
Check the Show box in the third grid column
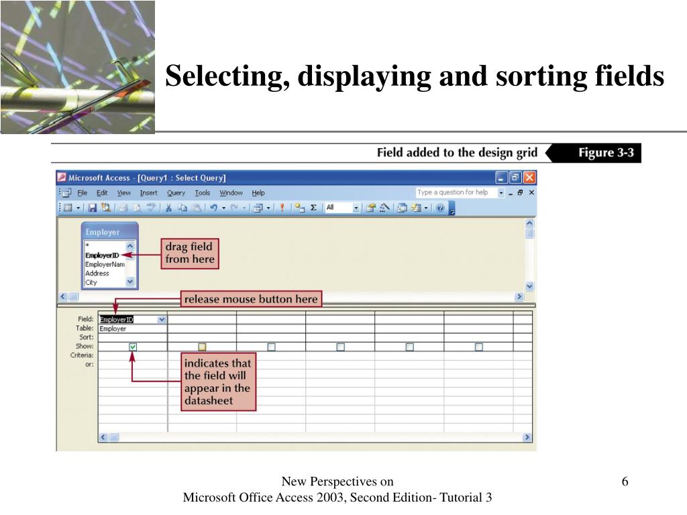271,347
